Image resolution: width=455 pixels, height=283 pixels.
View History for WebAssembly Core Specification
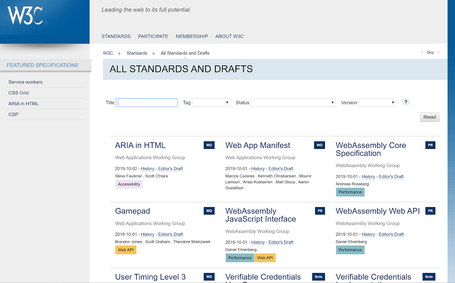click(x=368, y=177)
